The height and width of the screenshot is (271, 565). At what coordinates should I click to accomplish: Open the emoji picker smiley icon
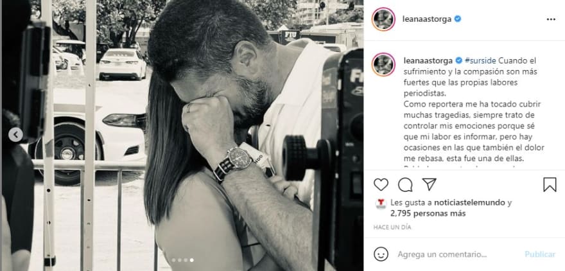(381, 254)
